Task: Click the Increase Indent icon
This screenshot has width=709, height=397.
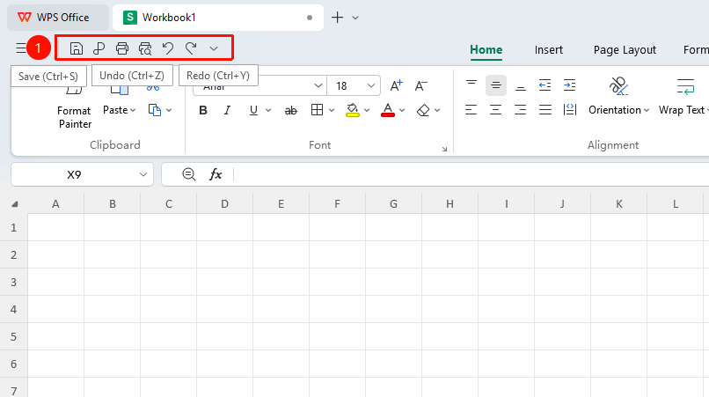Action: (569, 85)
